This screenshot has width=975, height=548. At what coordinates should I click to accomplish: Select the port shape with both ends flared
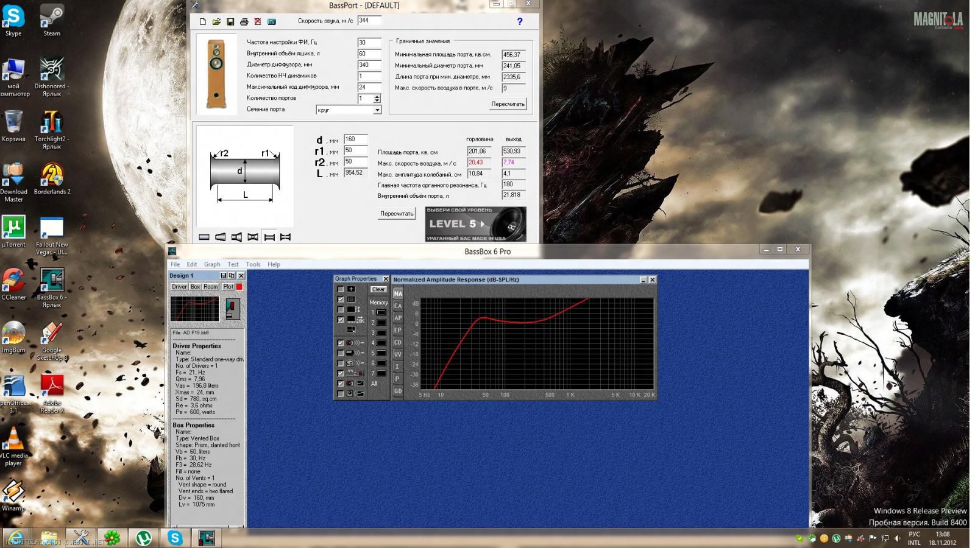(269, 237)
